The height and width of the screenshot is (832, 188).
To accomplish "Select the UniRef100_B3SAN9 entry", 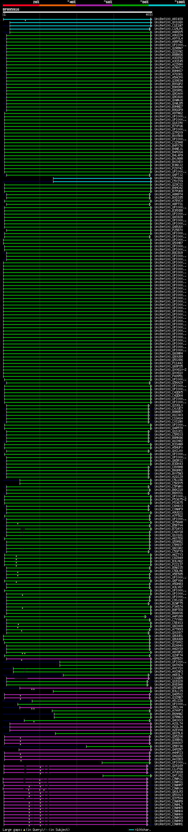I will coord(169,444).
